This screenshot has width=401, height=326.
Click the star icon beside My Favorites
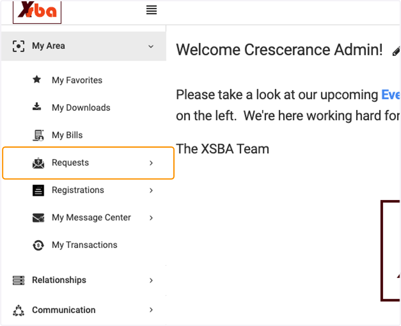[37, 80]
